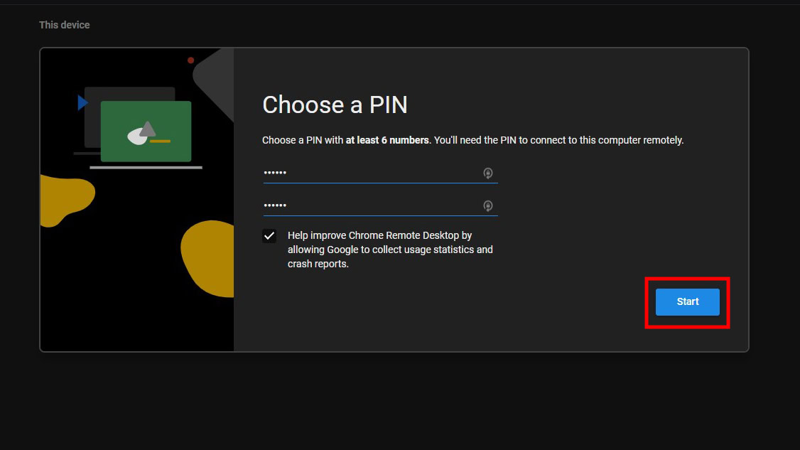Click the key icon in the confirm PIN field
The image size is (800, 450).
pos(488,206)
